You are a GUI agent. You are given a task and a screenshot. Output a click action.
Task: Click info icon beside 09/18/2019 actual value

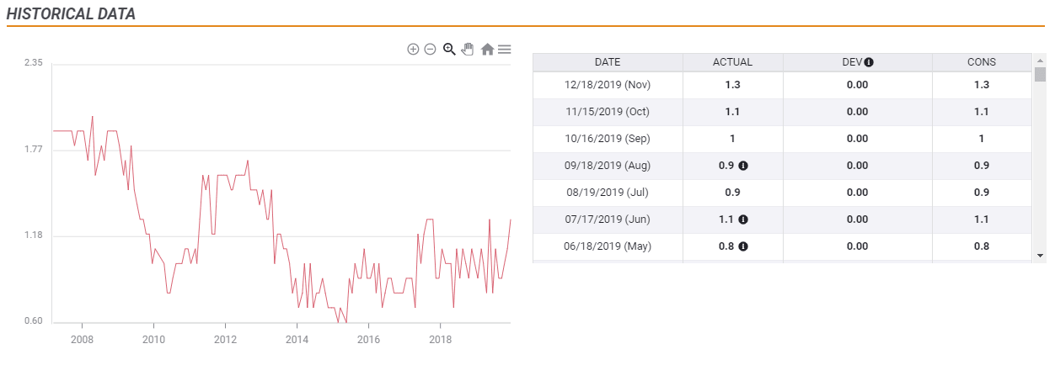743,166
